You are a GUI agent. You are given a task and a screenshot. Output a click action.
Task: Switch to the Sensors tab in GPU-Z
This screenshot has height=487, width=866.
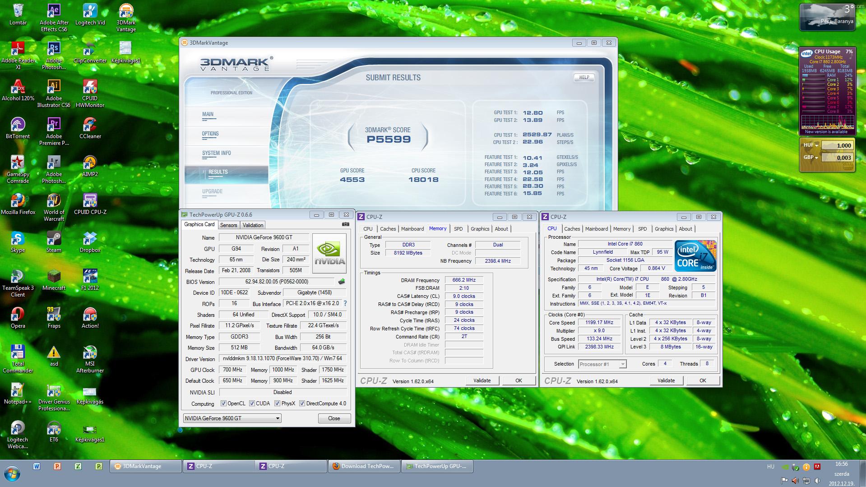coord(229,225)
